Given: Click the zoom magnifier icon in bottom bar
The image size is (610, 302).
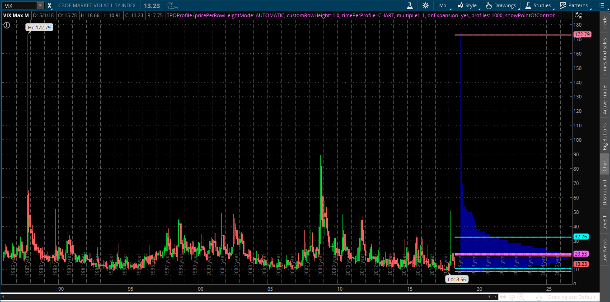Looking at the screenshot, I should tap(521, 297).
